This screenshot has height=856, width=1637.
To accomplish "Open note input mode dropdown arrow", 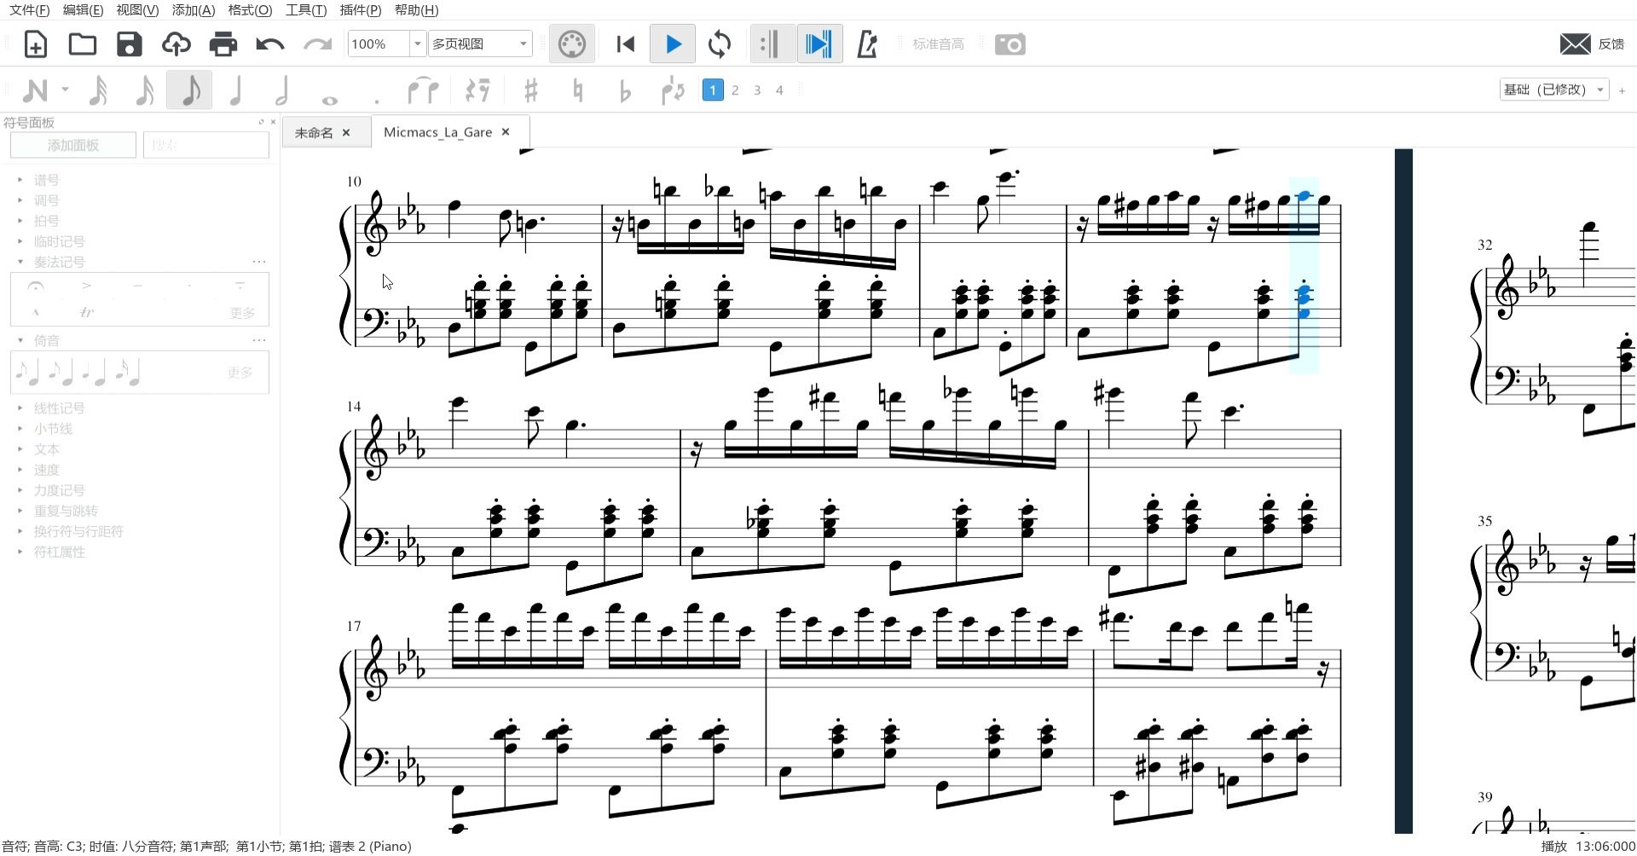I will click(65, 89).
